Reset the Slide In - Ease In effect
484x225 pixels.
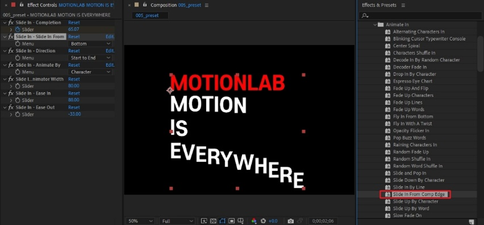(x=74, y=93)
